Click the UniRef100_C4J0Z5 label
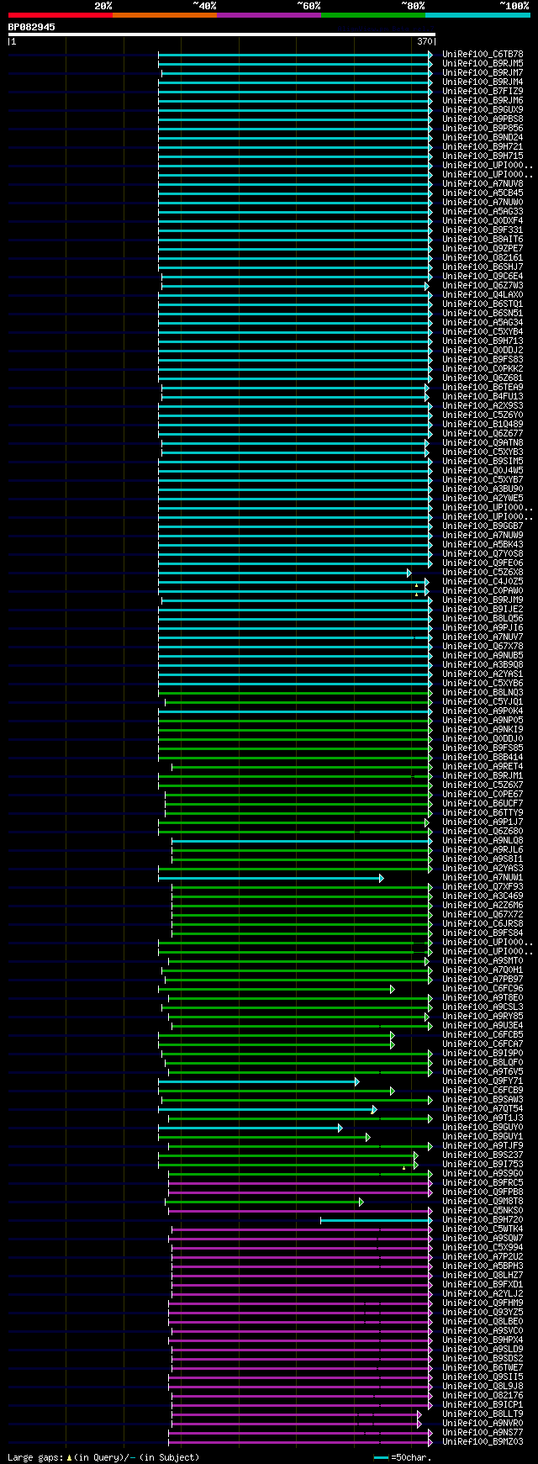The height and width of the screenshot is (1464, 538). (x=483, y=582)
